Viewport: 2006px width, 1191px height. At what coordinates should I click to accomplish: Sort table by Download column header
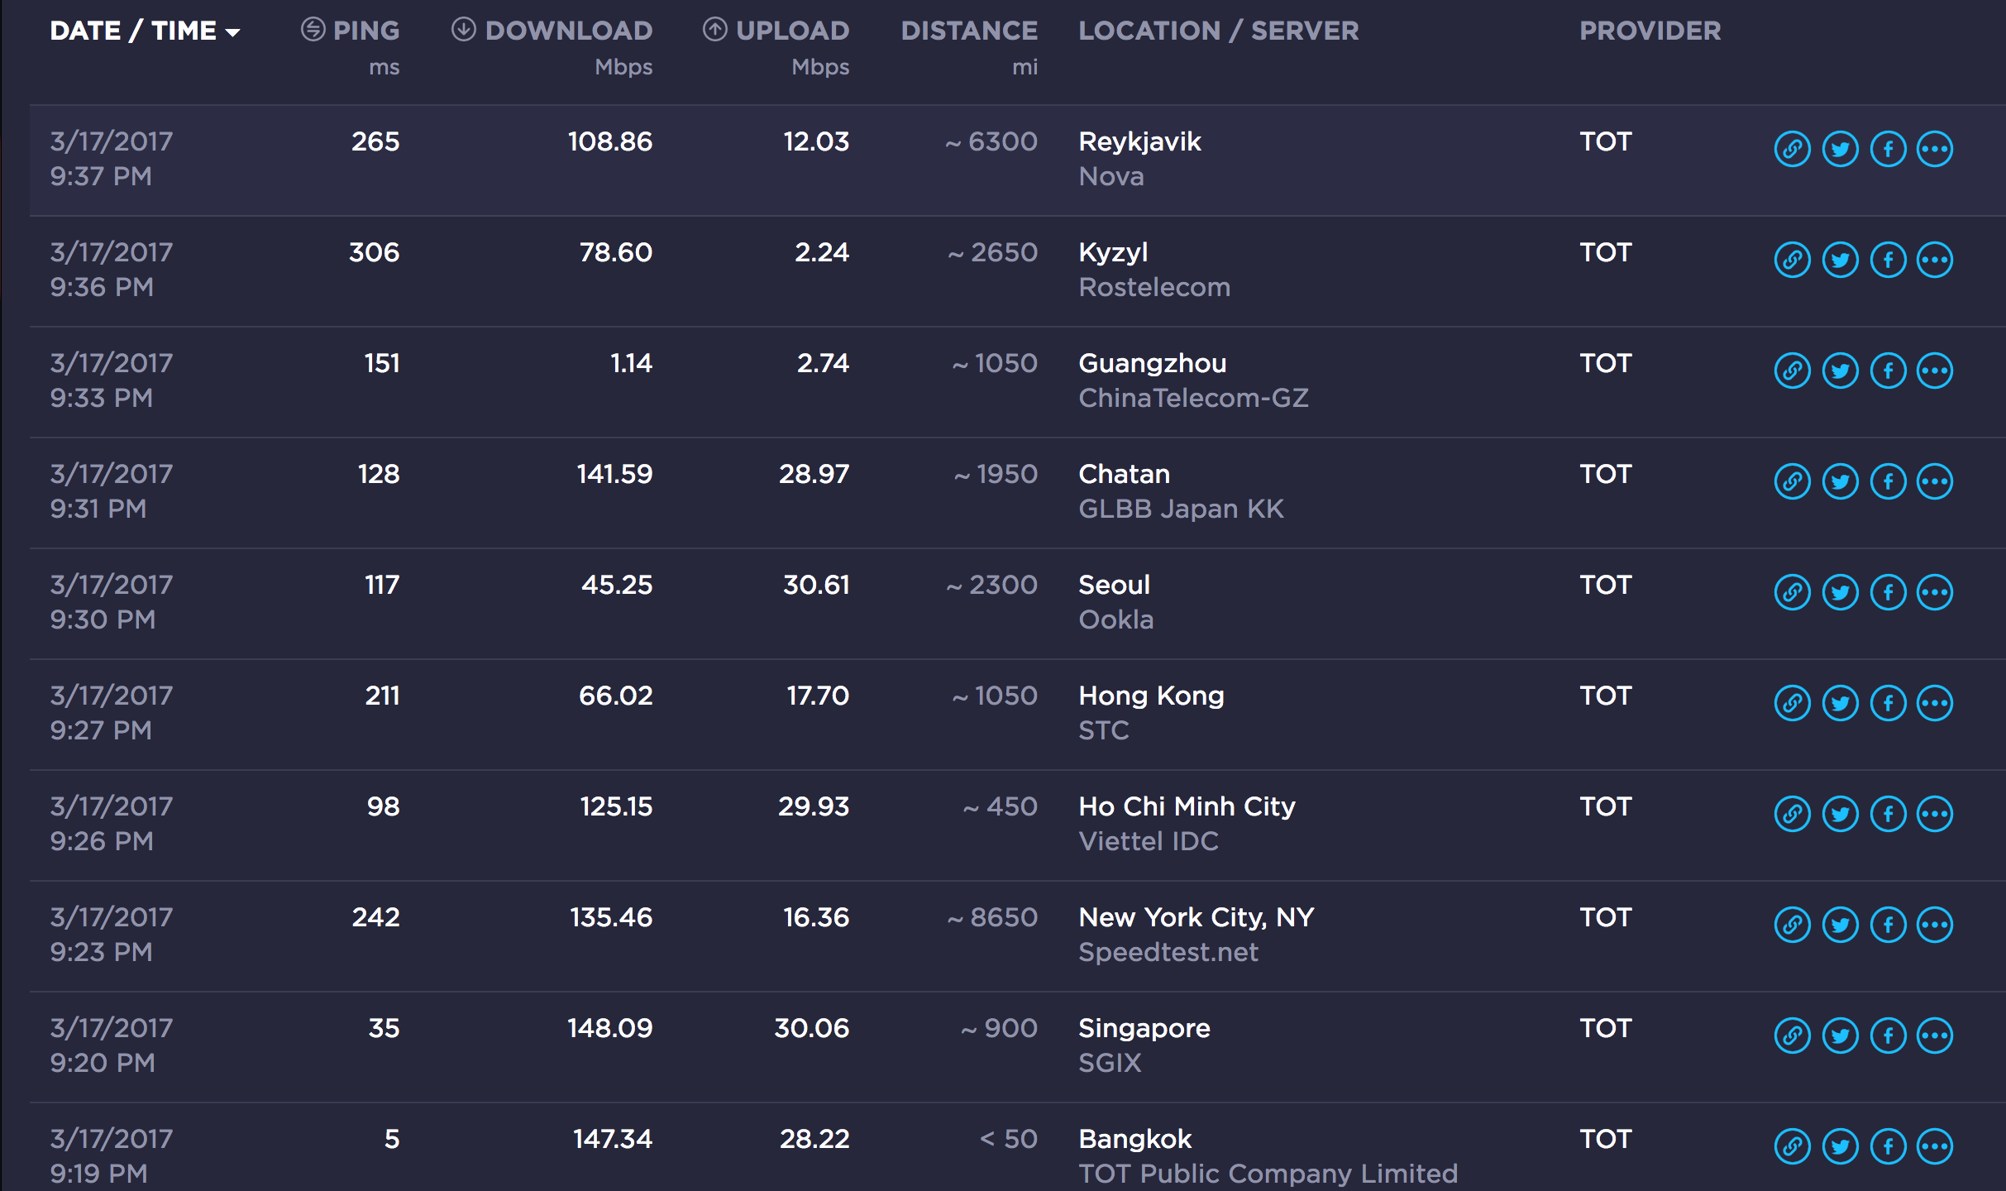coord(552,31)
